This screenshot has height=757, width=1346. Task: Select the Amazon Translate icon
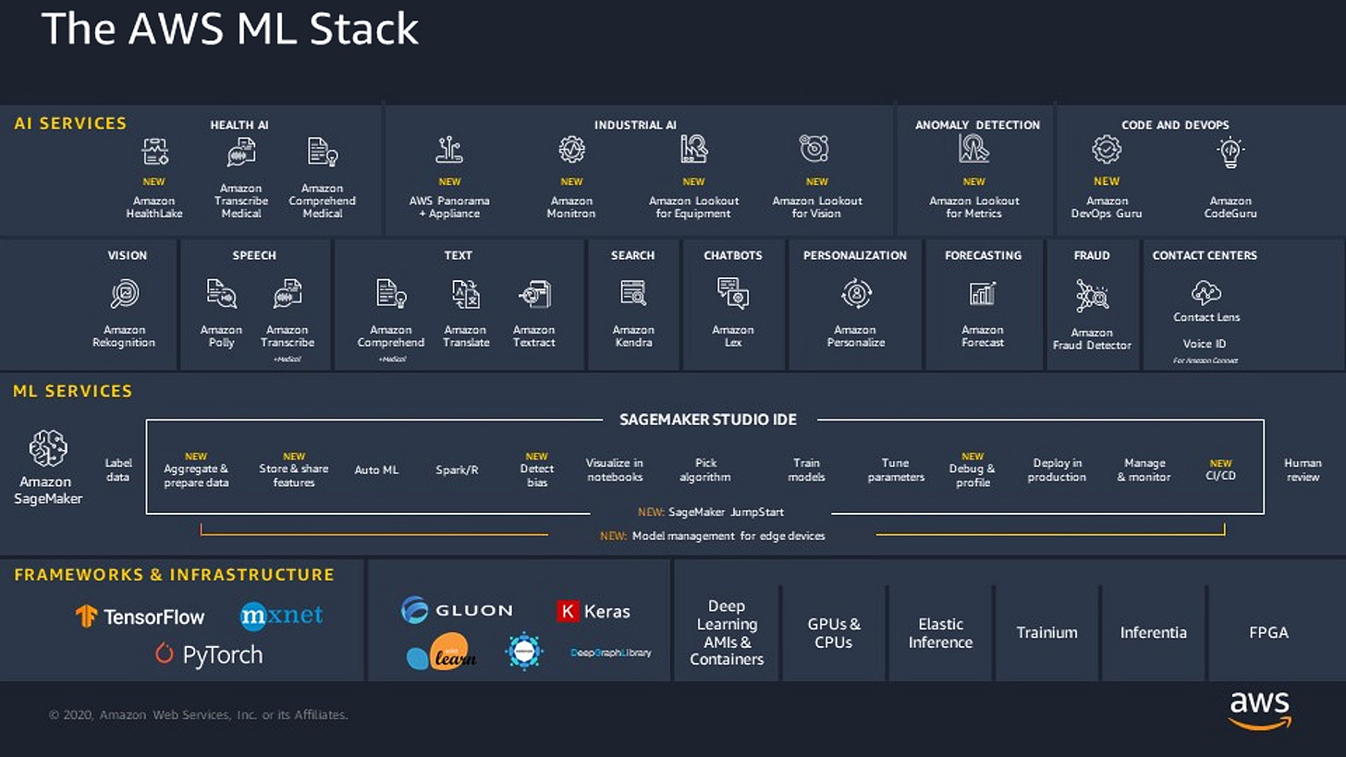pyautogui.click(x=466, y=294)
